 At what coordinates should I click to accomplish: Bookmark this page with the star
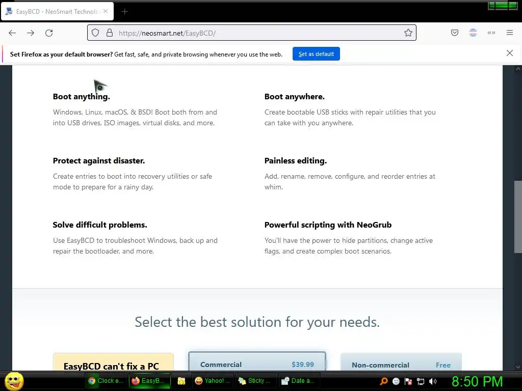coord(408,33)
